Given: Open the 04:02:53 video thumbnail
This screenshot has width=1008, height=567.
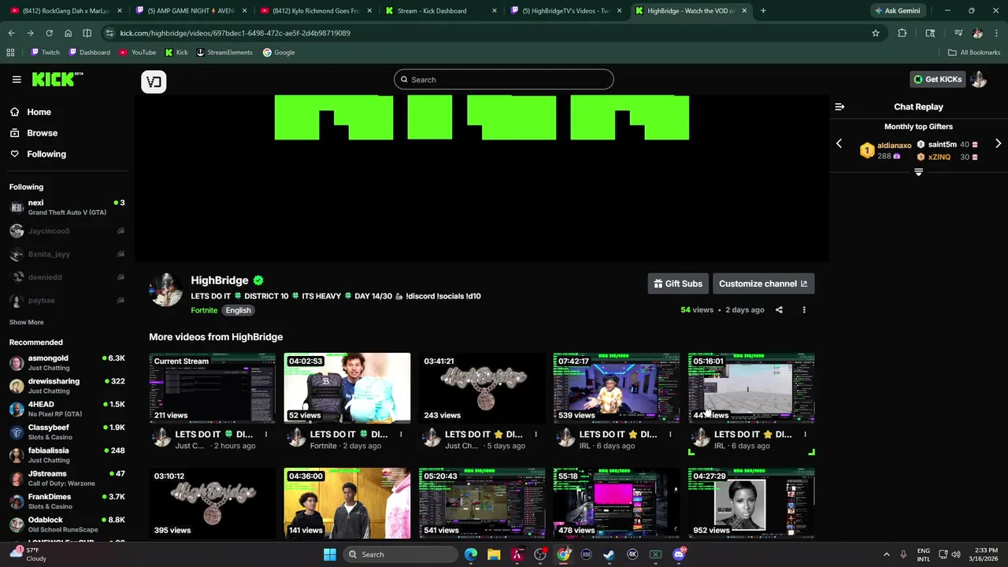Looking at the screenshot, I should [347, 388].
